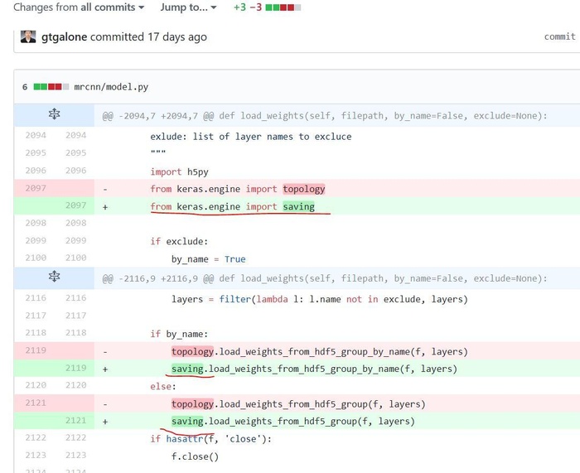Click removed topology.load_weights_from_hdf5_group_by_name line
This screenshot has height=473, width=580.
point(320,351)
